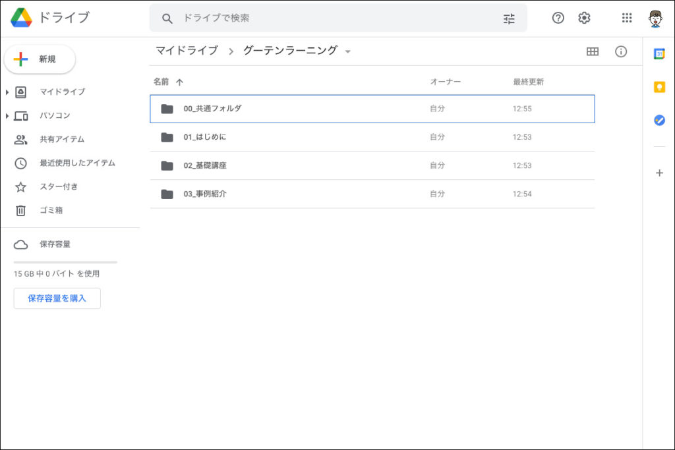Screen dimensions: 675x450
Task: Open search options filter icon
Action: click(x=509, y=18)
